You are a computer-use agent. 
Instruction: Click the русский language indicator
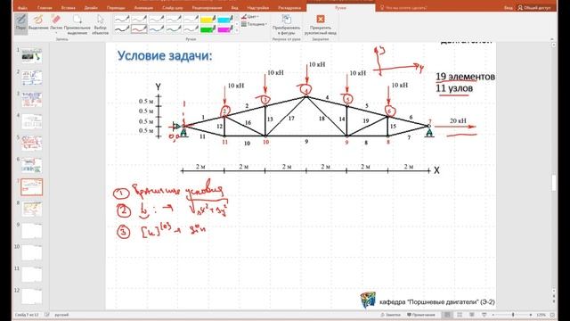61,315
